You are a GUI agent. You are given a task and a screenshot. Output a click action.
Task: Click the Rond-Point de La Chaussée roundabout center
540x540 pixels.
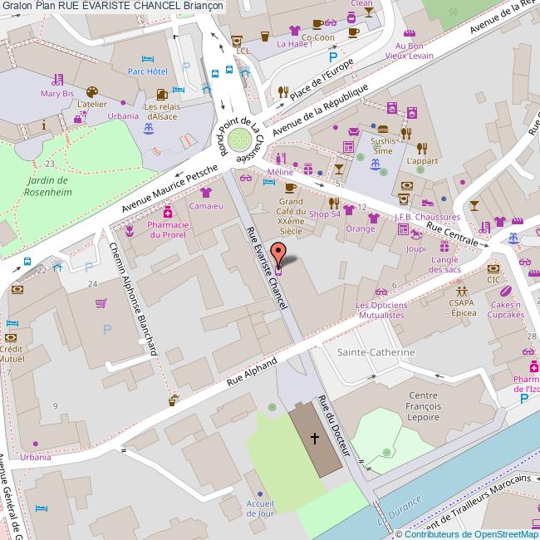(239, 137)
